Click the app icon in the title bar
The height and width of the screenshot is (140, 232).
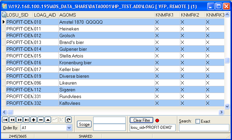click(x=4, y=6)
